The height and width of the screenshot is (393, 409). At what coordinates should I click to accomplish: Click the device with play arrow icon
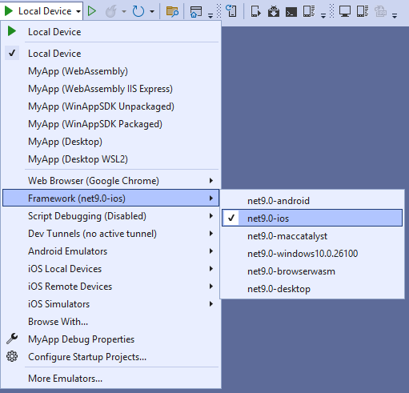255,11
